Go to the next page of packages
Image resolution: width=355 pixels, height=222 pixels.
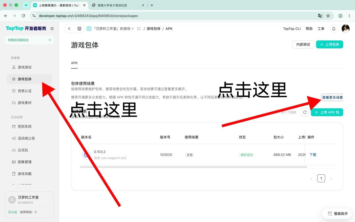pos(331,179)
